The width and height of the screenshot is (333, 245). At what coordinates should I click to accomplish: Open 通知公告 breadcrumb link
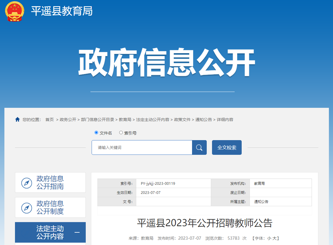[x=203, y=120]
